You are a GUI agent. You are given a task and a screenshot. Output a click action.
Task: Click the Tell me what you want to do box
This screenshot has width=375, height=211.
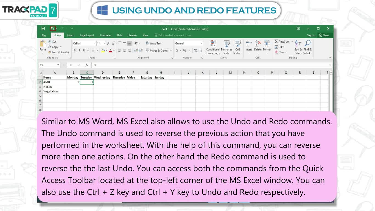[174, 35]
